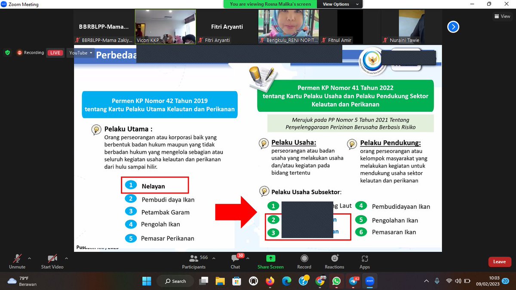Click 'Pelaku Pendukung:' heading in slide

click(x=390, y=143)
